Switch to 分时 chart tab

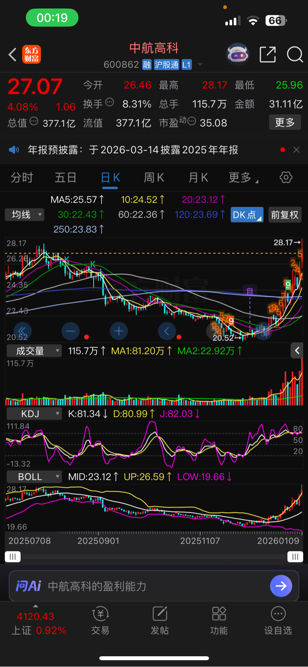[x=22, y=177]
